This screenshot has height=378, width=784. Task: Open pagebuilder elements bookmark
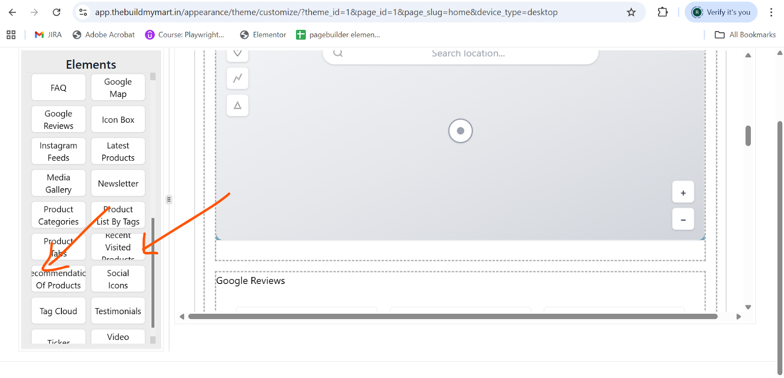338,35
